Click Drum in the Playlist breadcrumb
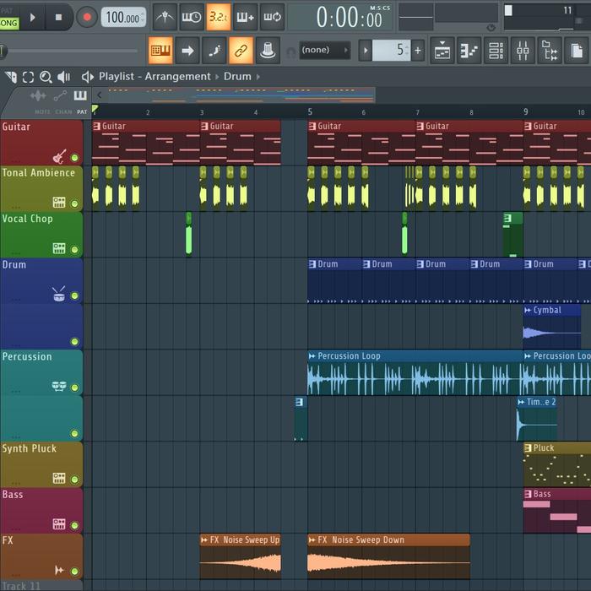Viewport: 591px width, 591px height. [x=237, y=77]
